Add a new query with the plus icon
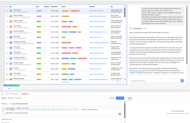 31,94
